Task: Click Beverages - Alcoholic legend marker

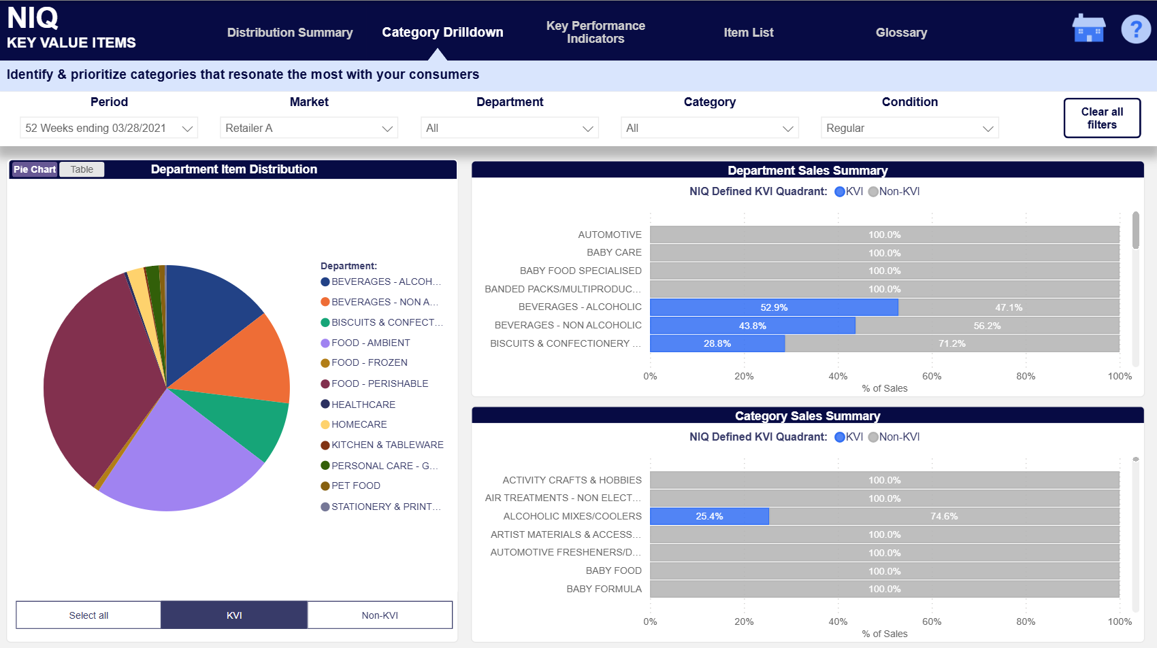Action: click(x=325, y=282)
